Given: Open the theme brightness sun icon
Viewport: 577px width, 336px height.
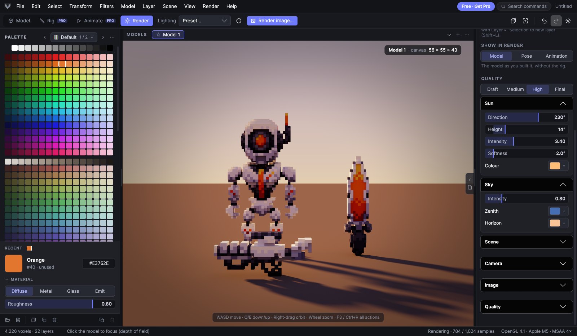Looking at the screenshot, I should [x=568, y=21].
